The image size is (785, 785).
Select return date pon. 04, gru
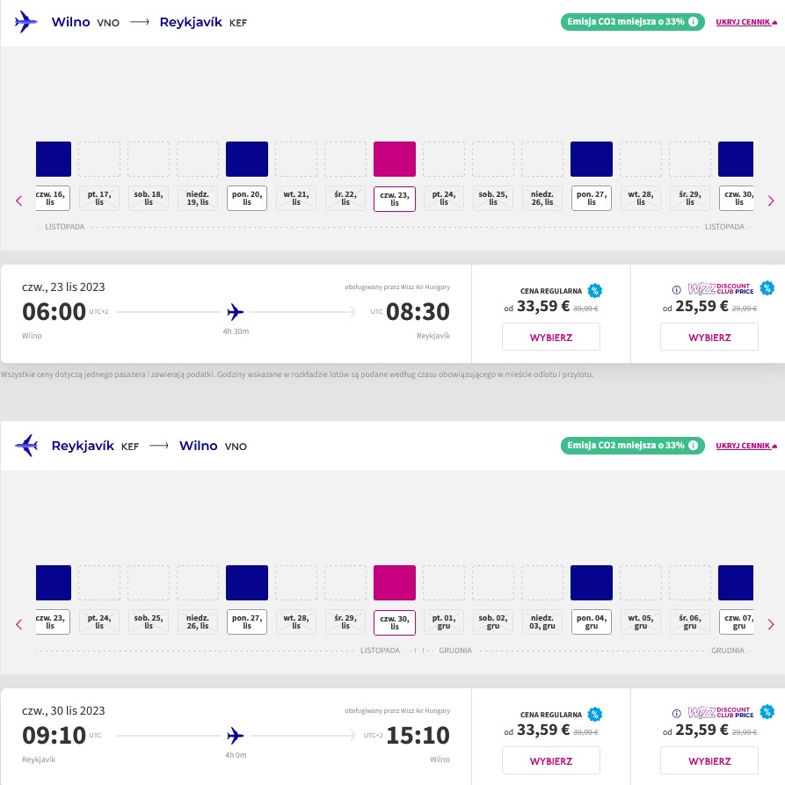(x=592, y=621)
